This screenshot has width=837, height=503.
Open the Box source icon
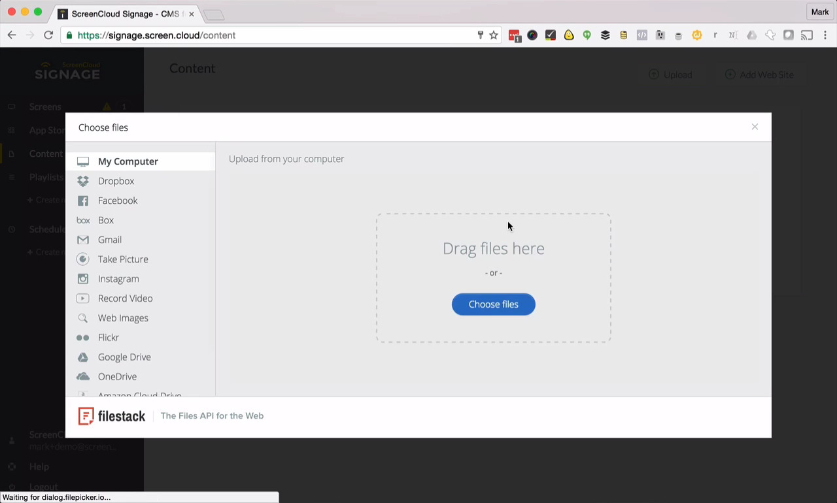coord(83,220)
